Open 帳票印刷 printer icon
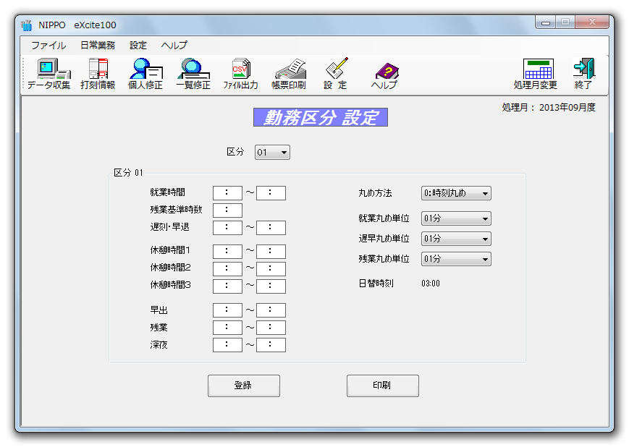The image size is (629, 447). point(288,74)
